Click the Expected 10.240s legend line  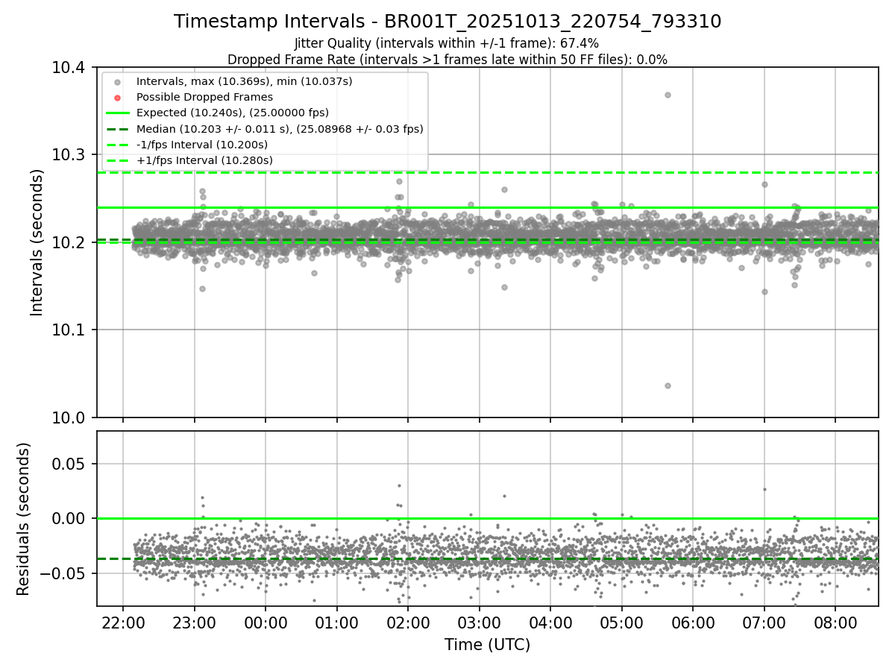tap(117, 113)
